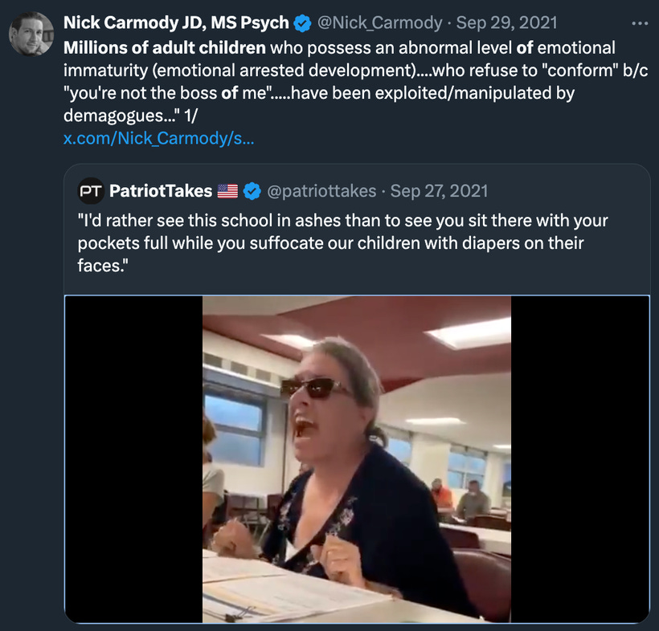This screenshot has height=631, width=659.
Task: Open the Sep 29, 2021 timestamp
Action: pos(507,23)
